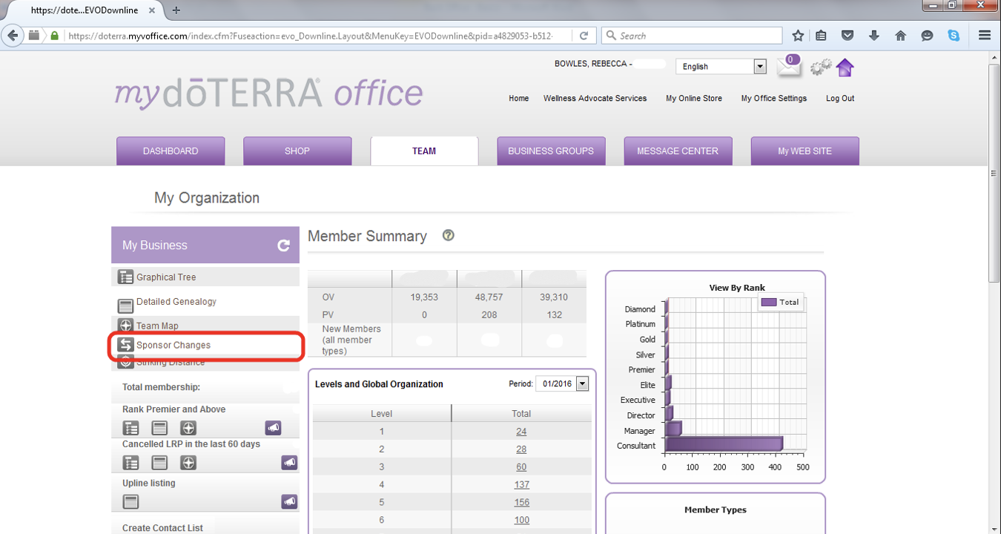
Task: Open list view for Upline listing
Action: tap(131, 502)
